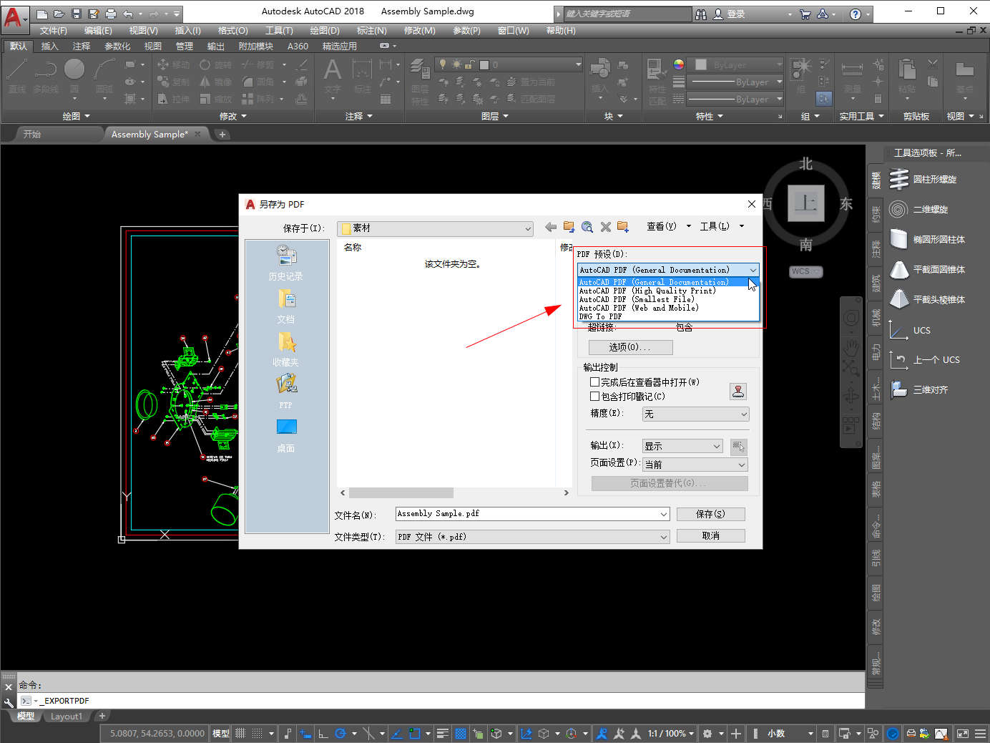Click the plot stamp settings icon
Image resolution: width=990 pixels, height=743 pixels.
click(x=738, y=391)
